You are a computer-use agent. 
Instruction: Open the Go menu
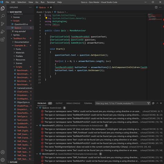pos(37,2)
